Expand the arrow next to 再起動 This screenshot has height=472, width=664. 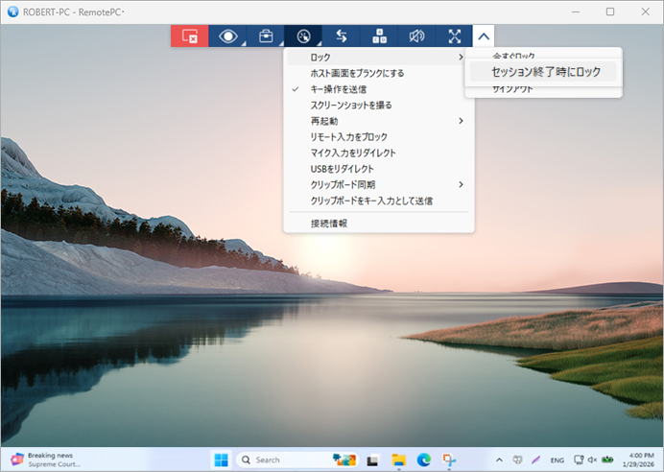[x=461, y=121]
